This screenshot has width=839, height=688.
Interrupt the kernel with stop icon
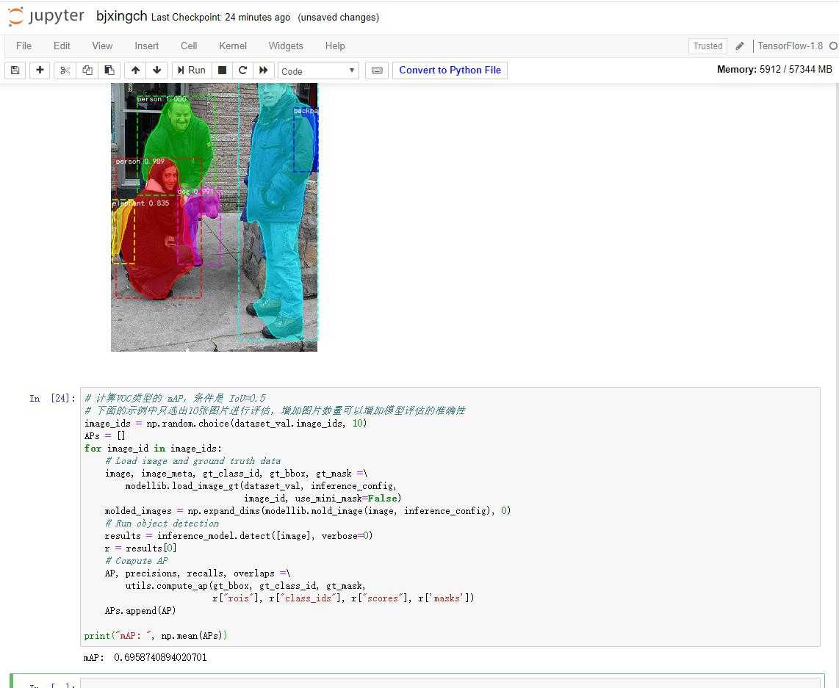222,70
